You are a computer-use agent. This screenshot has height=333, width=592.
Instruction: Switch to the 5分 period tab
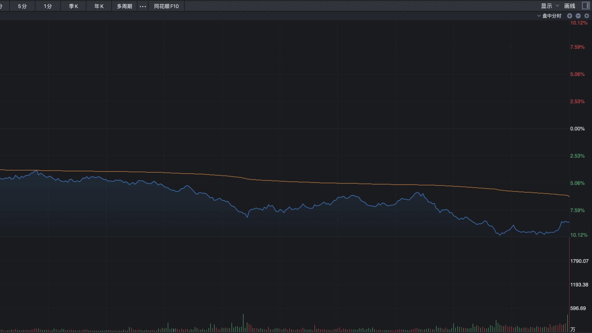[x=22, y=6]
